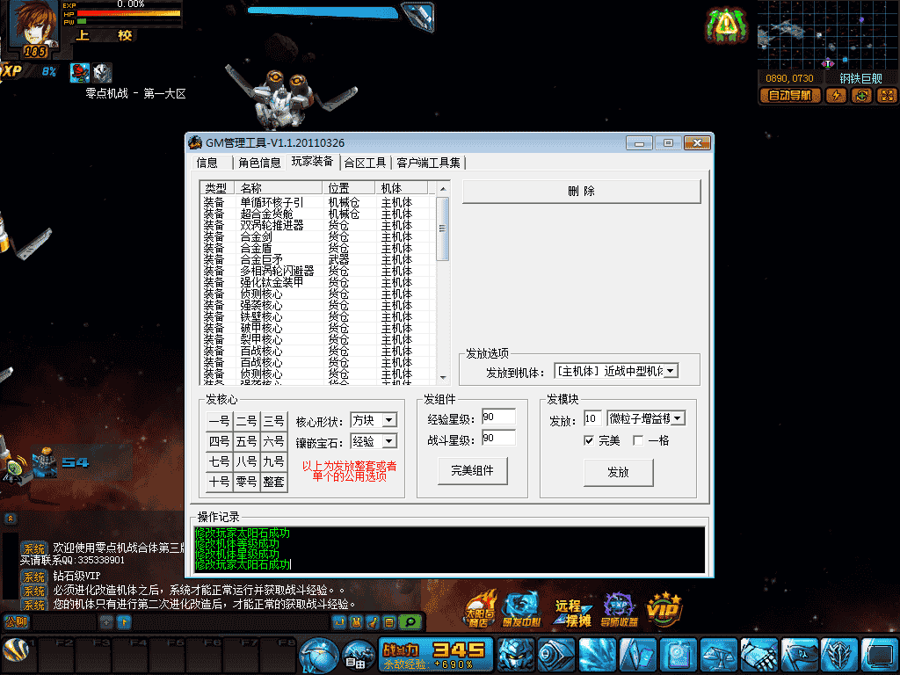Click the green warning triangle alert icon
The image size is (900, 675).
727,25
